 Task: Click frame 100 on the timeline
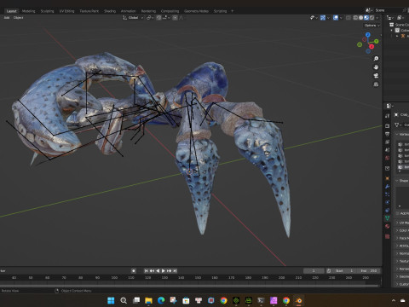[x=114, y=278]
